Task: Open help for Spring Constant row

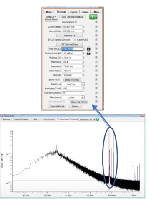Action: 96,53
